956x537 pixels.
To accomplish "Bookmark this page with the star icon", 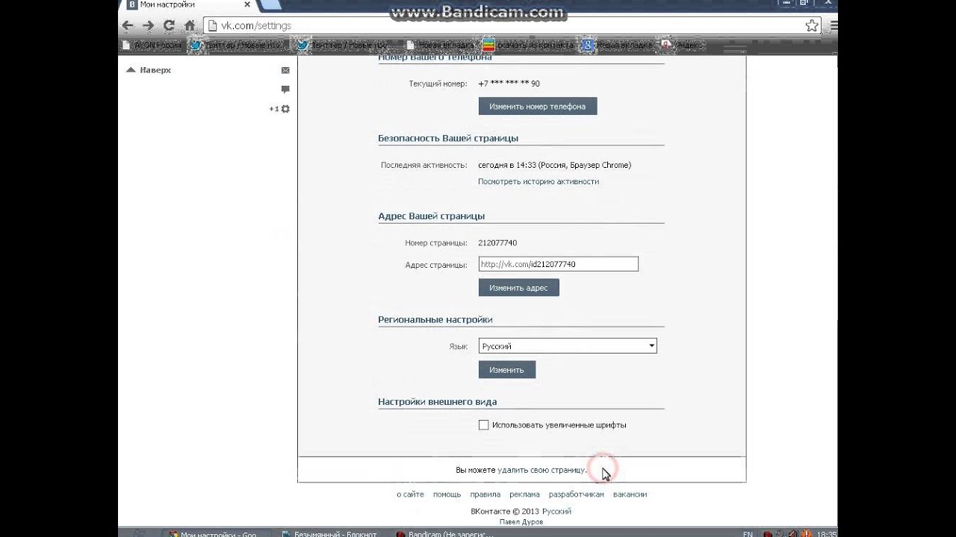I will point(812,25).
